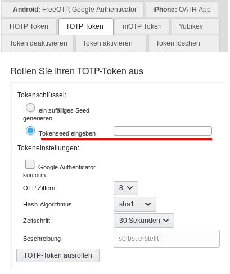
Task: Click the TOTP-Token ausrollen button
Action: pos(58,255)
